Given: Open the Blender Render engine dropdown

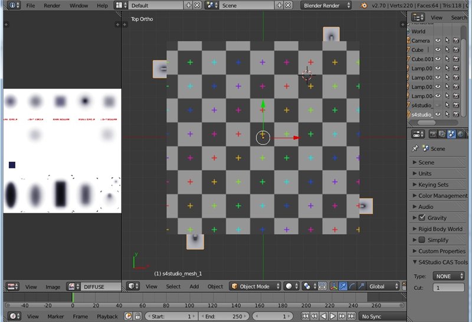Looking at the screenshot, I should coord(326,5).
